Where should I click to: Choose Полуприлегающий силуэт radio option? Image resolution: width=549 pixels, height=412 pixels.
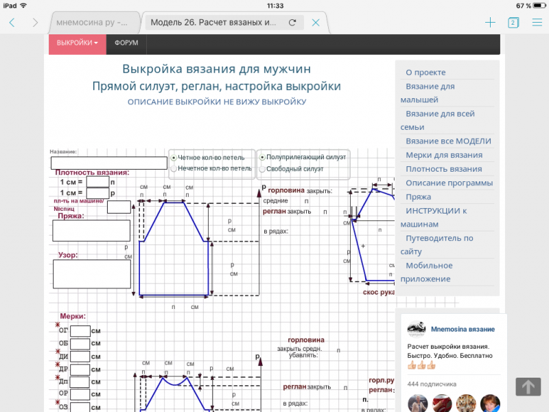(x=262, y=157)
